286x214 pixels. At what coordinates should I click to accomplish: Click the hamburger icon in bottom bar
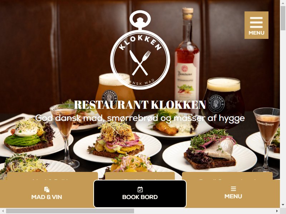pyautogui.click(x=233, y=189)
